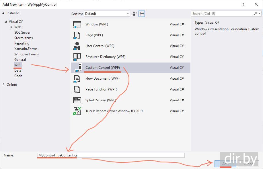
Task: Click the Window (WPF) template icon
Action: (77, 24)
